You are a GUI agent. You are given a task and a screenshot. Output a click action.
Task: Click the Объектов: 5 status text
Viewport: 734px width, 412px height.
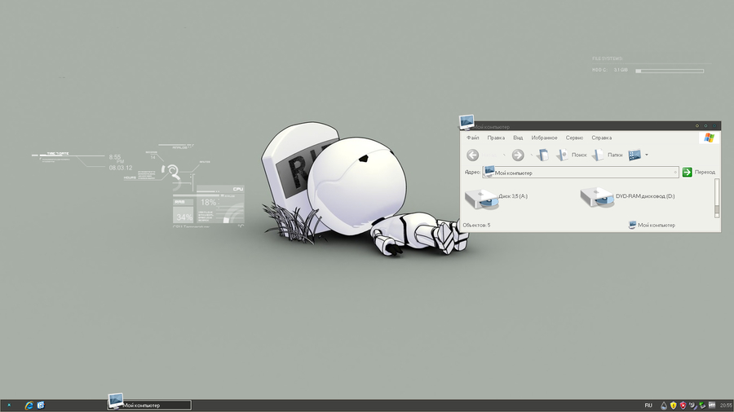[x=476, y=226]
